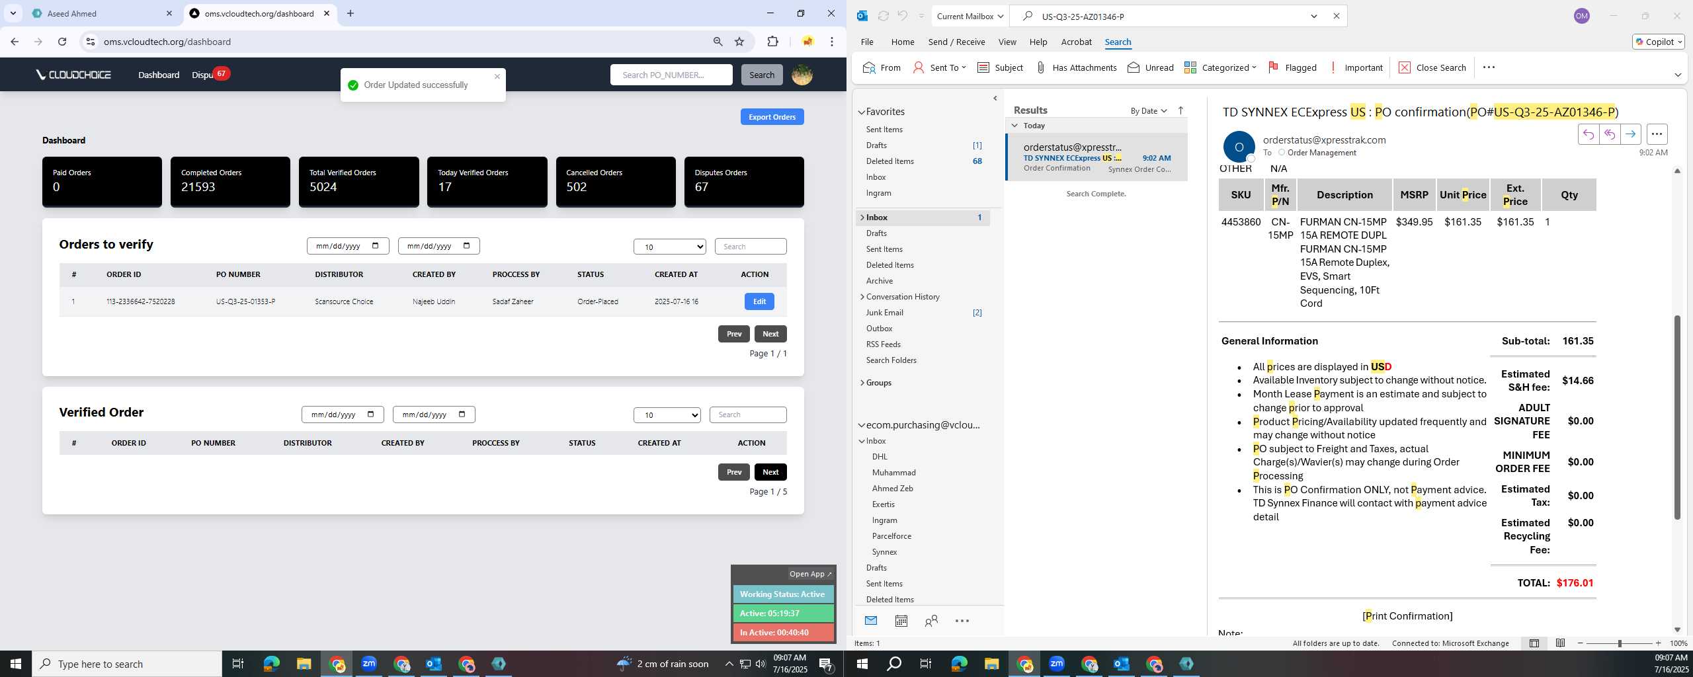
Task: Click Search PO_NUMBER input field
Action: coord(671,75)
